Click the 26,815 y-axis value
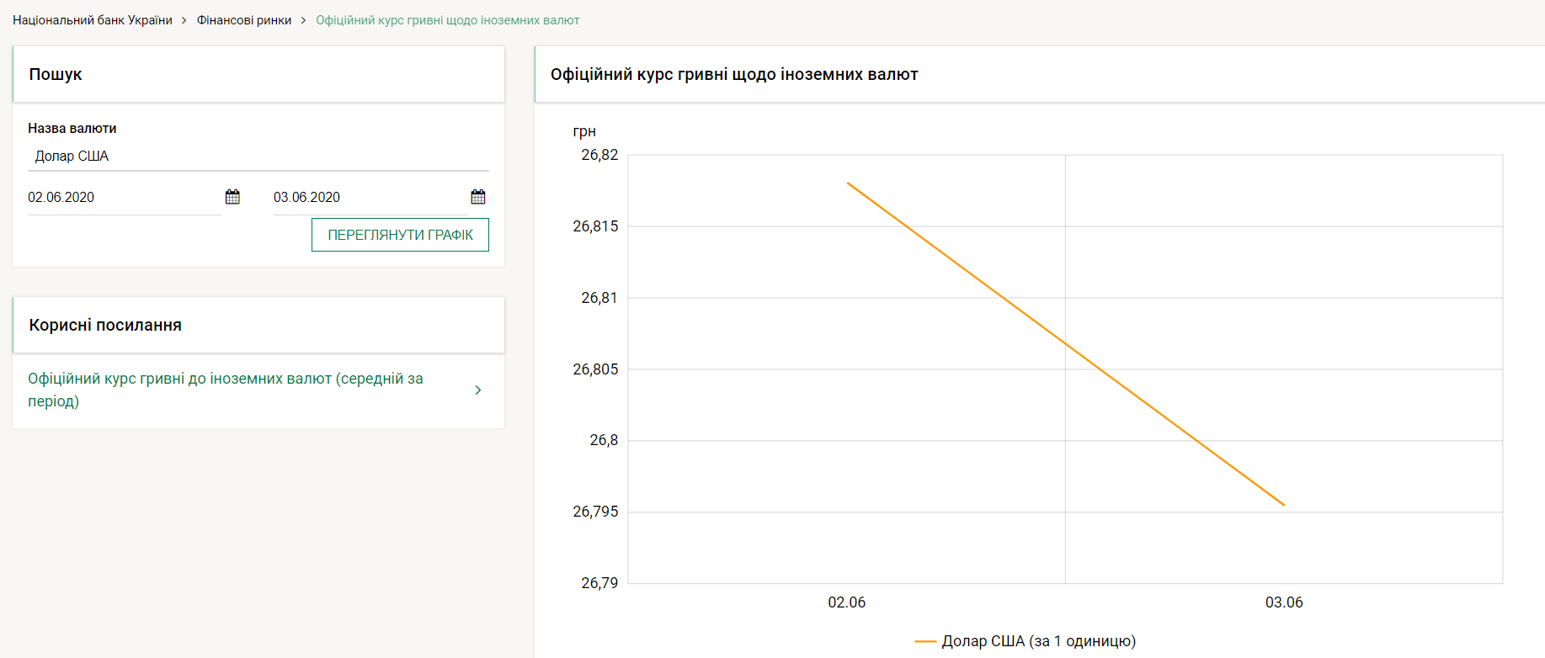The height and width of the screenshot is (658, 1545). [x=595, y=226]
